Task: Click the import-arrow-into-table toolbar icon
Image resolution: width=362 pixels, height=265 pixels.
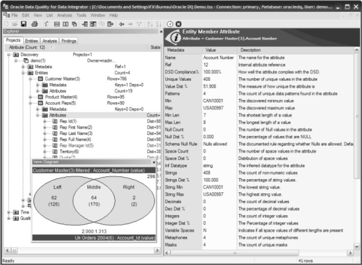Action: point(85,24)
